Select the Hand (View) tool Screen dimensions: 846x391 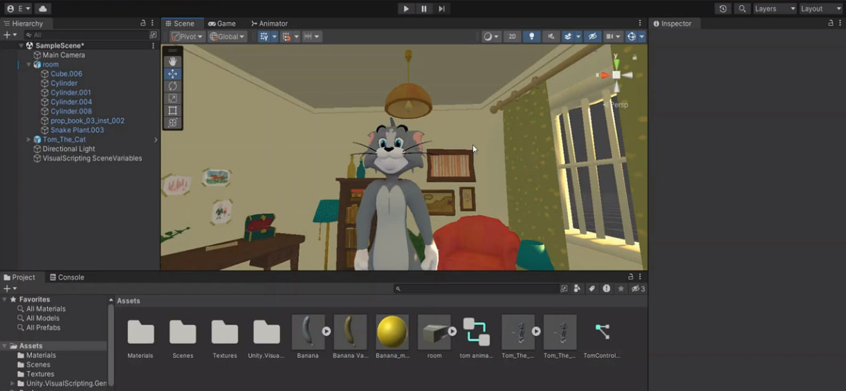click(173, 62)
